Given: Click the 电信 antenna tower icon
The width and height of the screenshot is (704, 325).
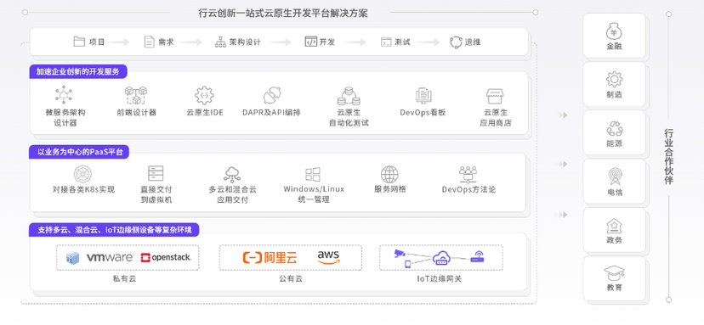Looking at the screenshot, I should point(615,177).
